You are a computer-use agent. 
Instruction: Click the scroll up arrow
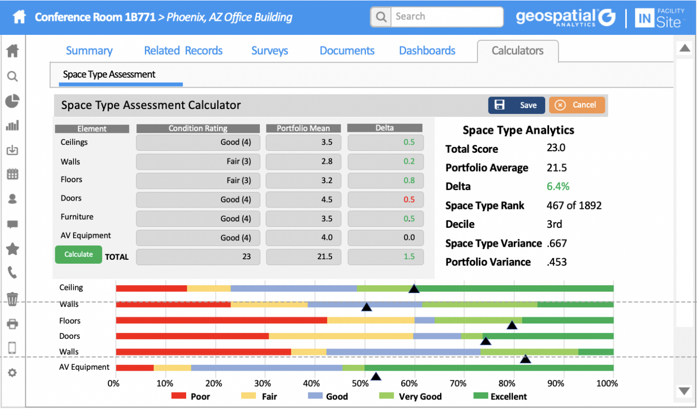(685, 48)
